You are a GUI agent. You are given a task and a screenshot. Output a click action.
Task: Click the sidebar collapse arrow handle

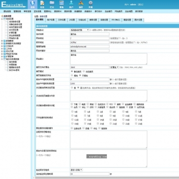coord(32,96)
